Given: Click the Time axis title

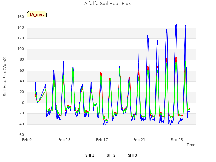Looking at the screenshot, I should pos(191,145).
